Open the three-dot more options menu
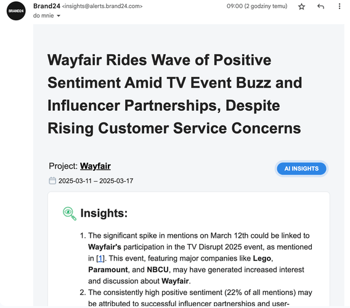This screenshot has width=350, height=308. tap(340, 6)
